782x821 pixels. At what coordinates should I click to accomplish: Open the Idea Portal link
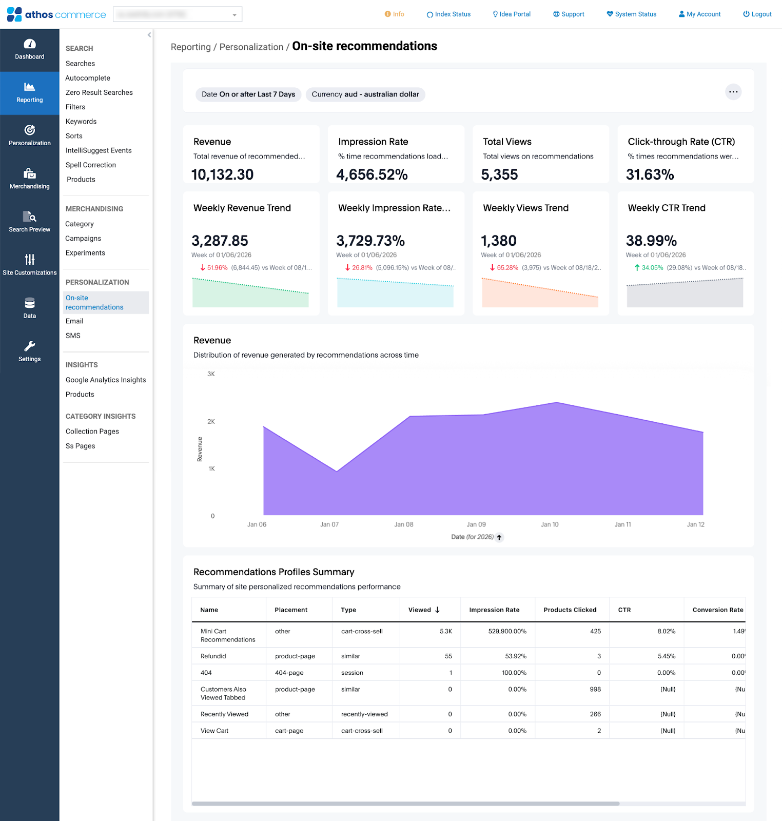point(512,14)
